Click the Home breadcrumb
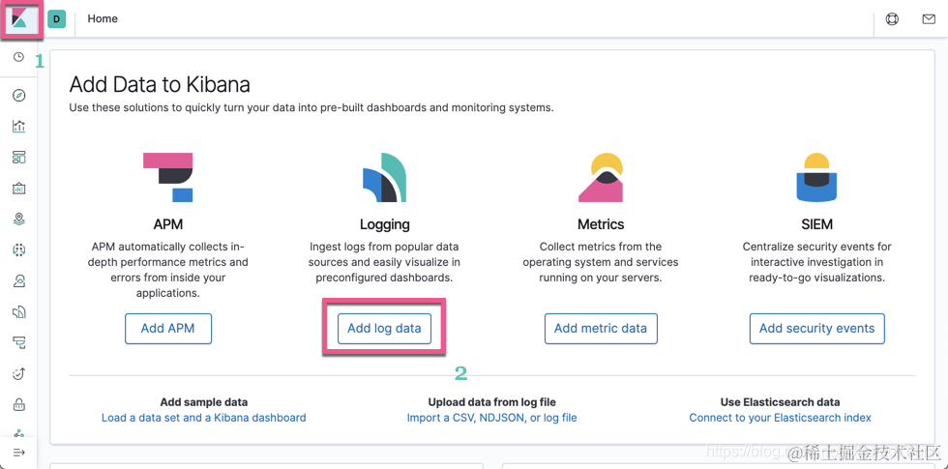The width and height of the screenshot is (948, 469). [x=103, y=18]
